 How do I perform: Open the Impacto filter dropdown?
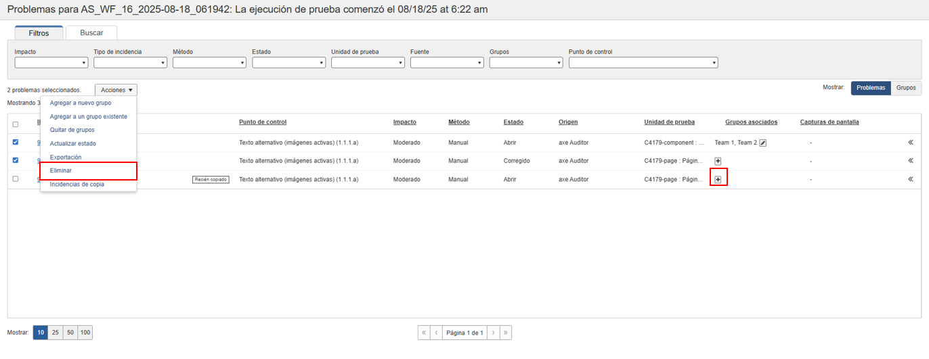click(51, 63)
